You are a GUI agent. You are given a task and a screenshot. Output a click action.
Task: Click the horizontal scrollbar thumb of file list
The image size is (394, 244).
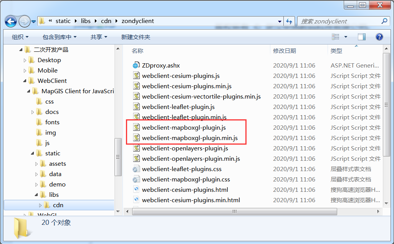[234, 211]
